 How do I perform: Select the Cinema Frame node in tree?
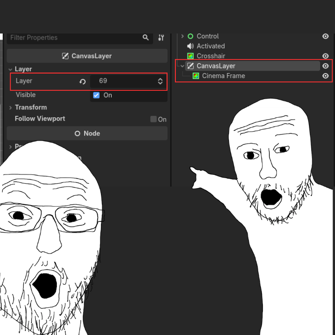click(x=223, y=76)
